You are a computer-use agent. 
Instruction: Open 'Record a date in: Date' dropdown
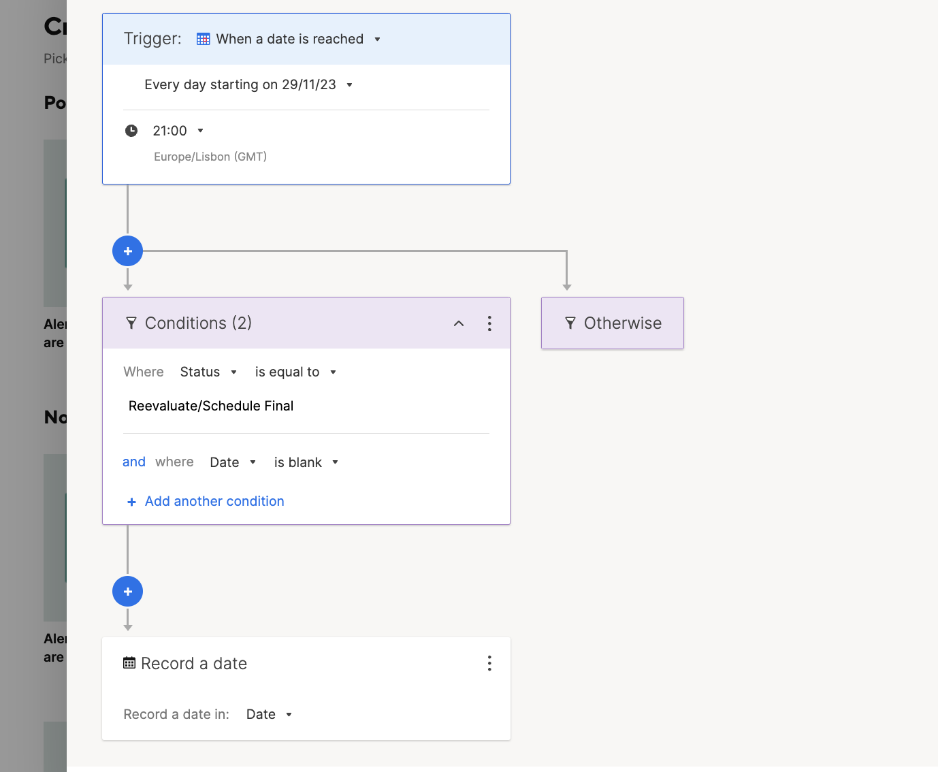tap(270, 714)
